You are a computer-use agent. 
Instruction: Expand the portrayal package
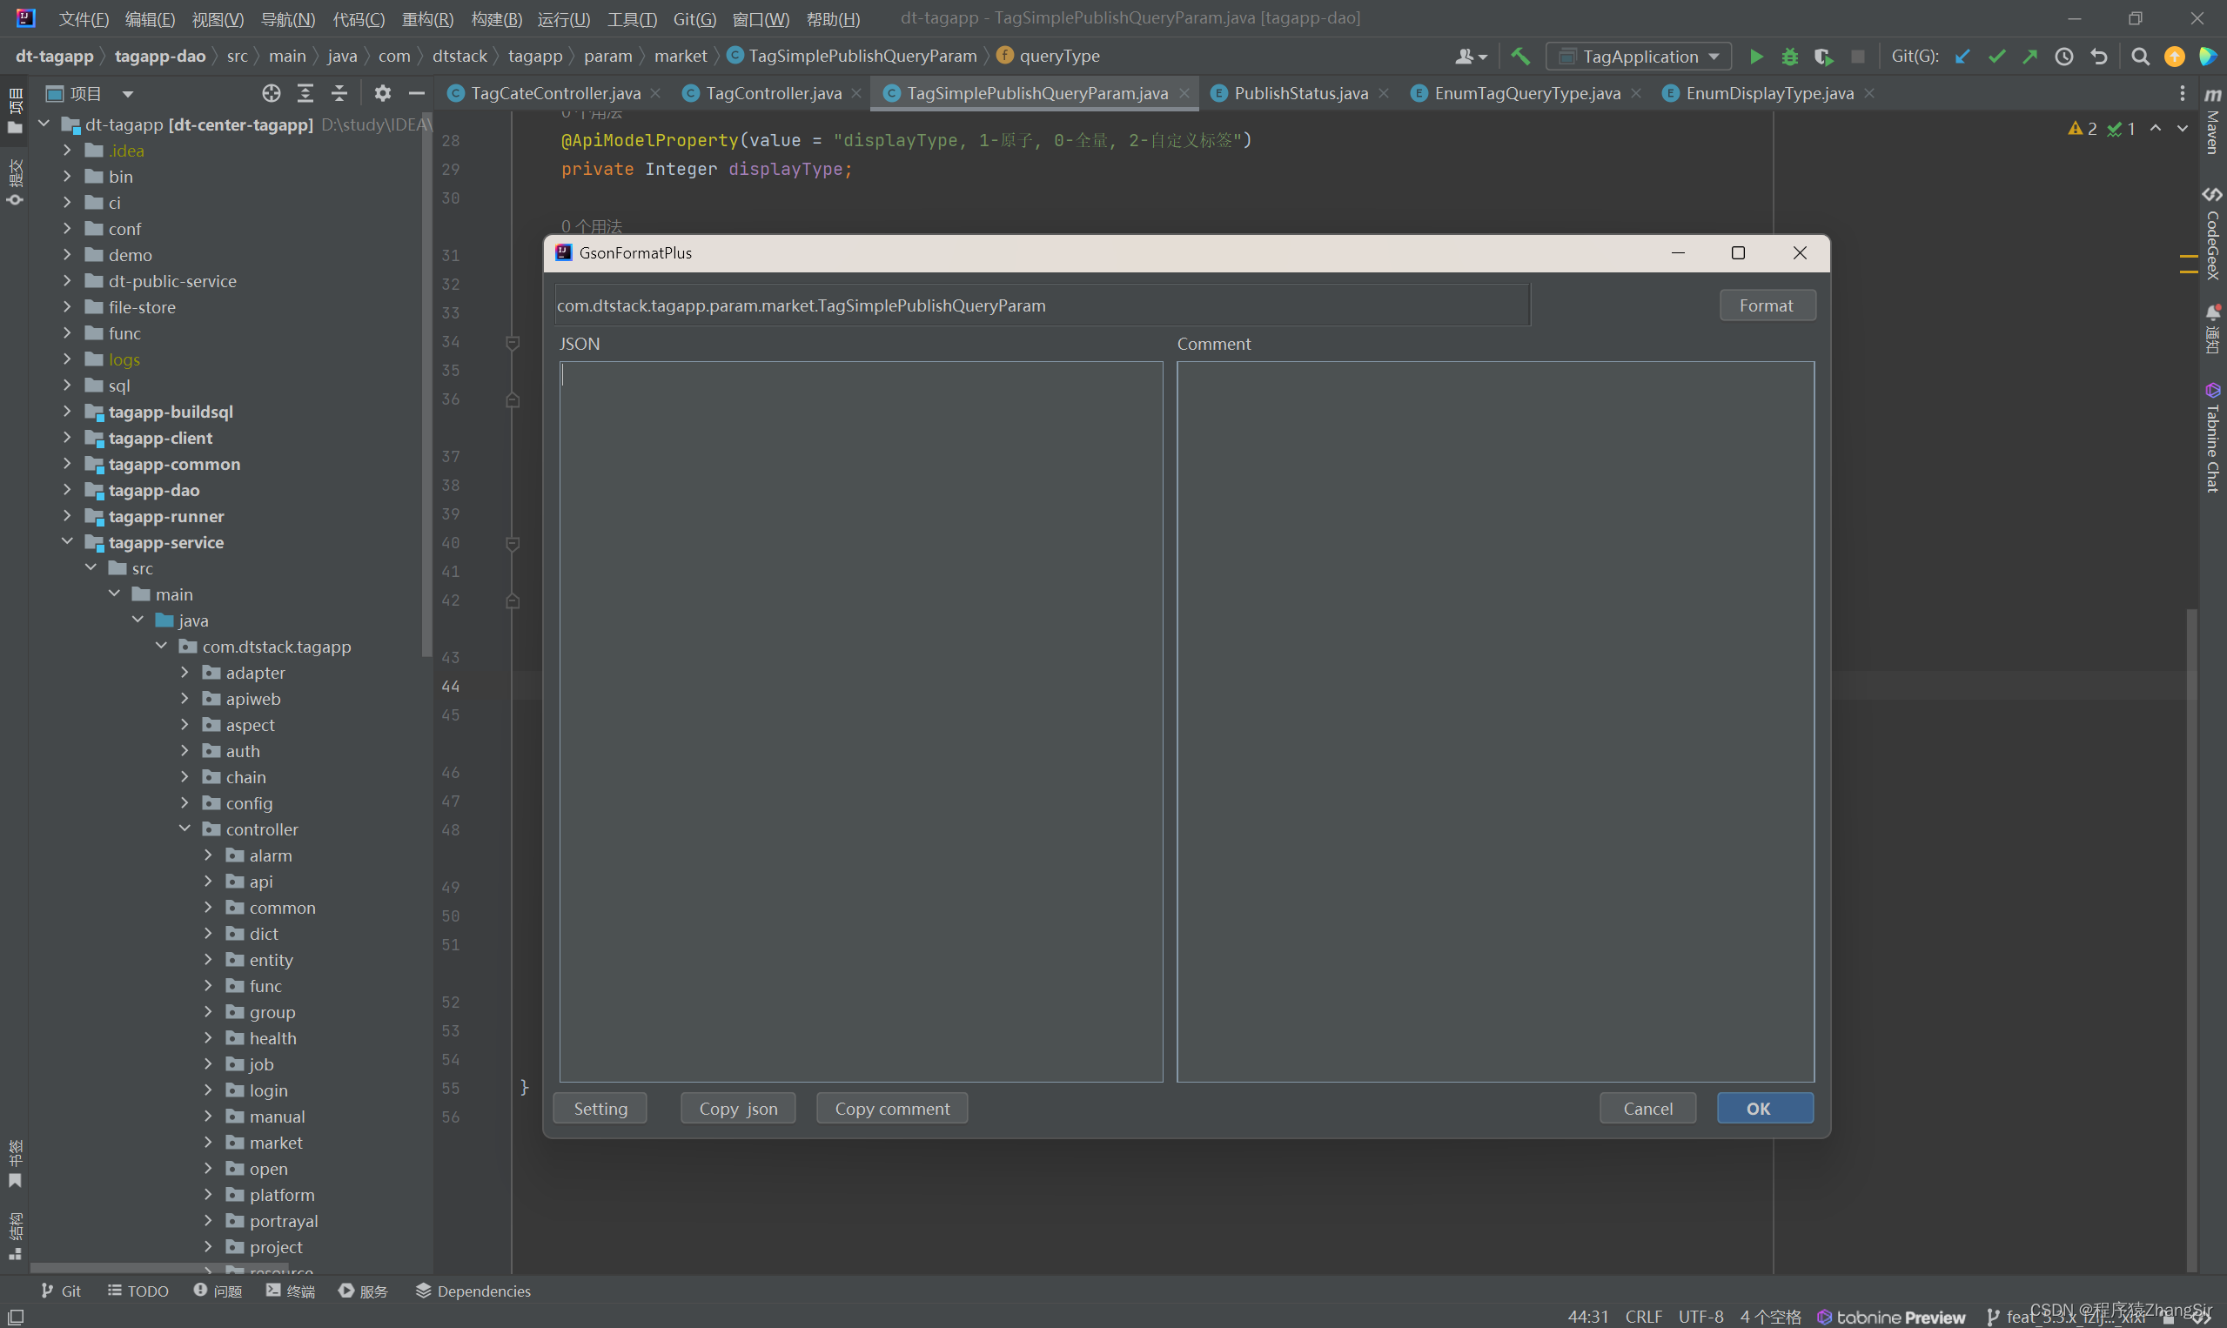(208, 1221)
